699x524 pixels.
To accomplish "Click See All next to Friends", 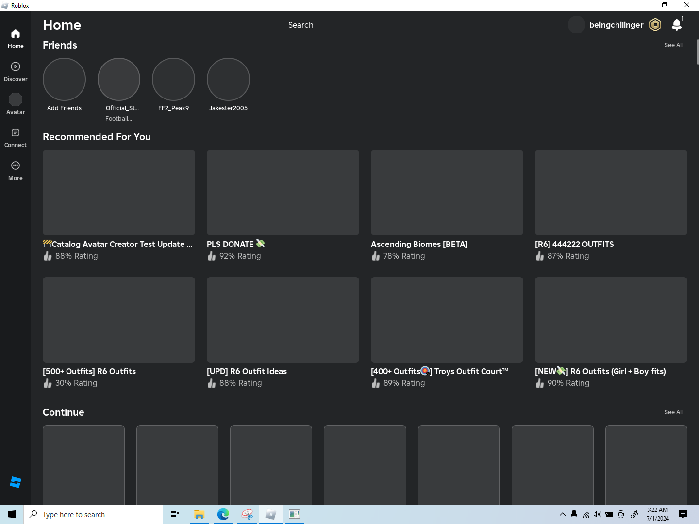I will click(x=674, y=45).
